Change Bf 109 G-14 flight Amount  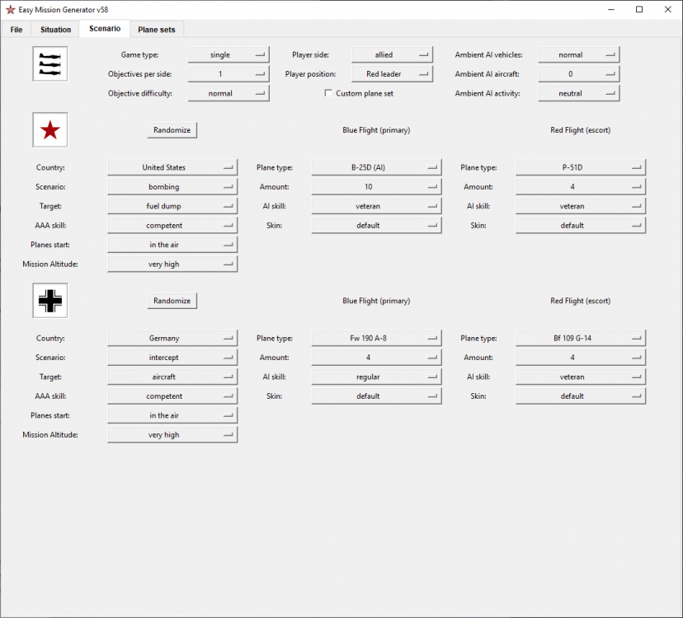point(581,358)
